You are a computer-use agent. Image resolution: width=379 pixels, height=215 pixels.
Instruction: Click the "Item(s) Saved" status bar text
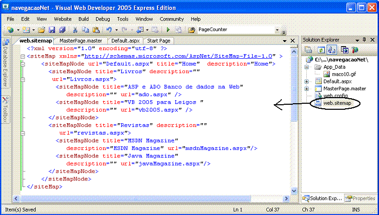pyautogui.click(x=21, y=209)
